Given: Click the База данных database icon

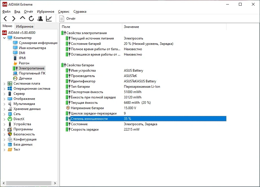Looking at the screenshot, I should 10,144.
